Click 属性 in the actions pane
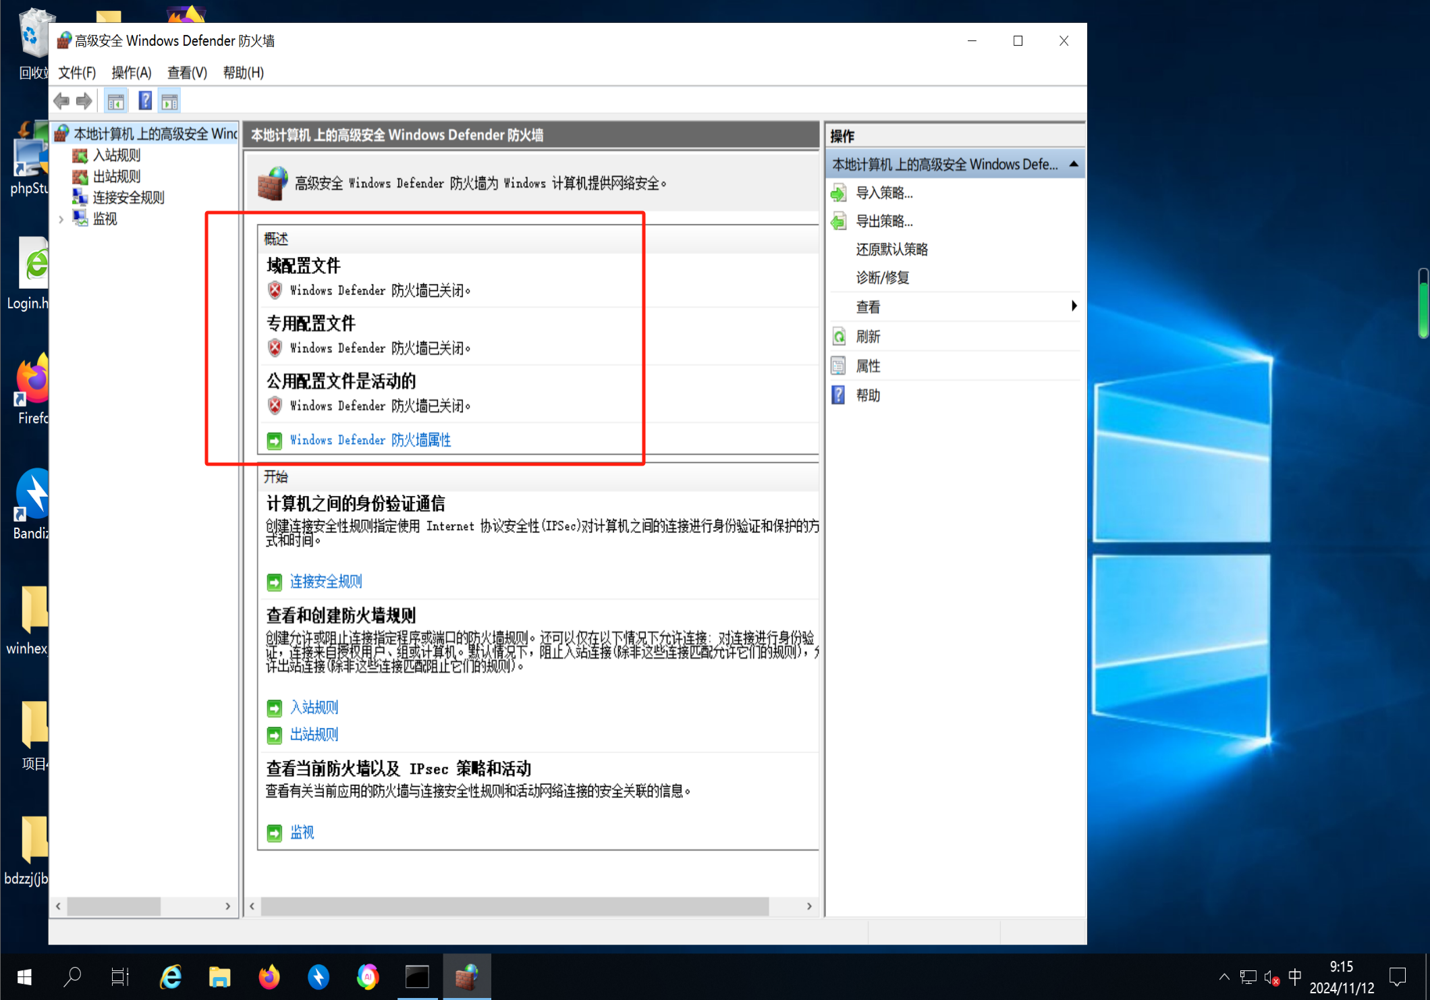This screenshot has width=1430, height=1000. (x=868, y=366)
